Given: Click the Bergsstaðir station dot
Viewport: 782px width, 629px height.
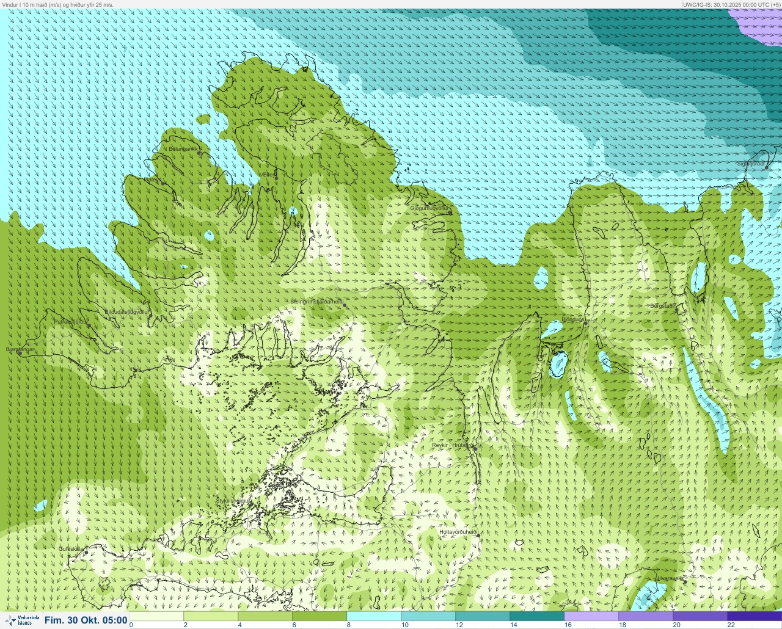Looking at the screenshot, I should [676, 309].
